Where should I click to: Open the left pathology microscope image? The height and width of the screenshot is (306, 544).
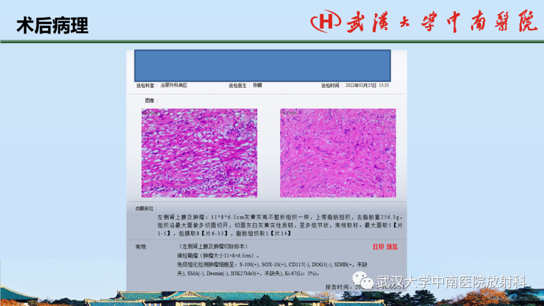[199, 153]
